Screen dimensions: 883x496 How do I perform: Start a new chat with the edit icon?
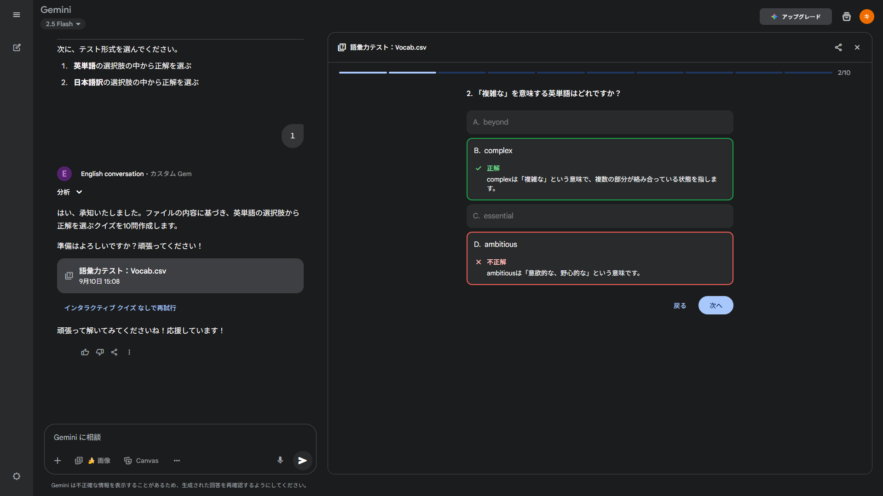point(17,47)
